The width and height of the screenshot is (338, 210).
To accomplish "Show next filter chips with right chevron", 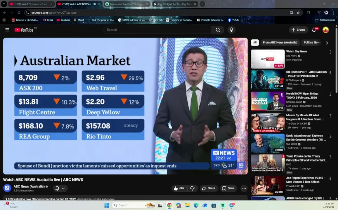I will coord(327,43).
